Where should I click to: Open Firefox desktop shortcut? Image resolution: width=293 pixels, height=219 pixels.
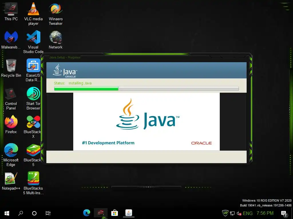[11, 124]
